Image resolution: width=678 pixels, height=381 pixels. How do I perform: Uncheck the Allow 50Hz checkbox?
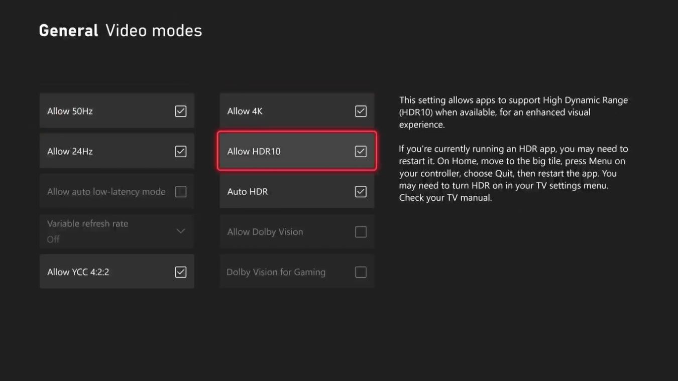pyautogui.click(x=180, y=111)
